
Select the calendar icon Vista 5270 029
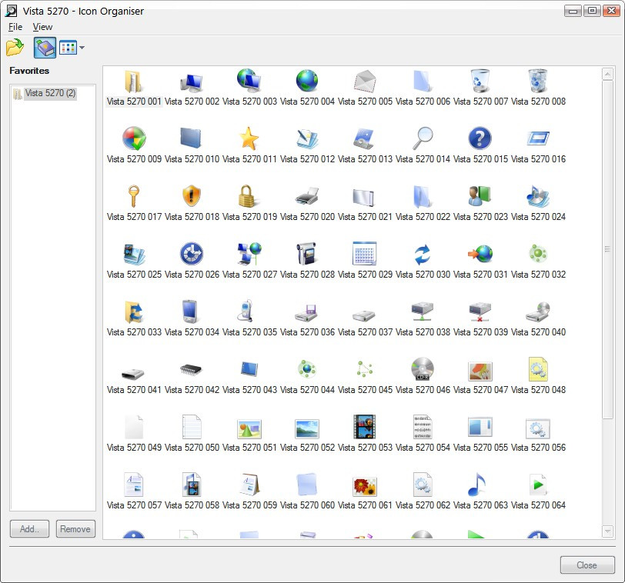pos(365,254)
